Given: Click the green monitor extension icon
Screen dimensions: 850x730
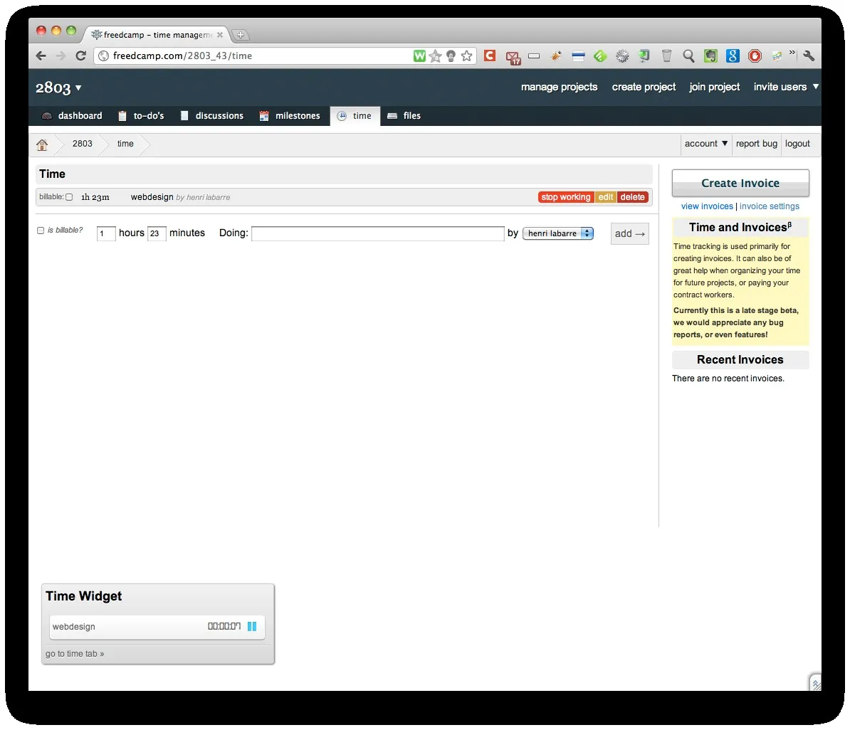Looking at the screenshot, I should pyautogui.click(x=644, y=55).
